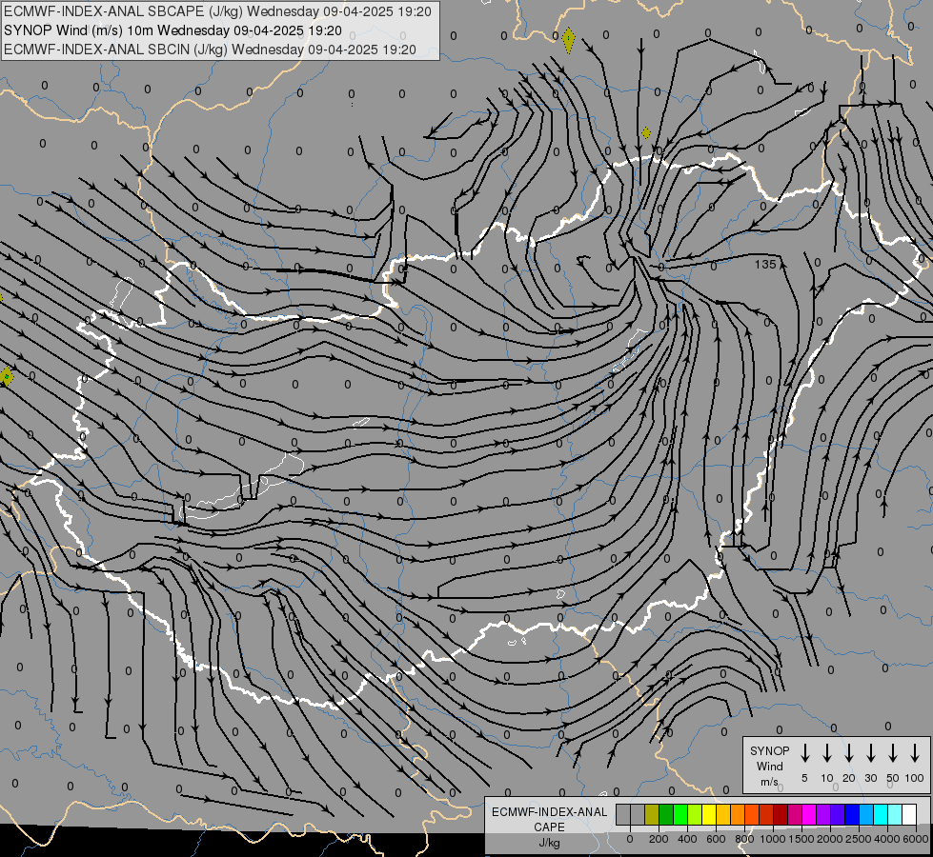Image resolution: width=933 pixels, height=857 pixels.
Task: Select the bright magenta swatch before 2000
Action: point(809,814)
